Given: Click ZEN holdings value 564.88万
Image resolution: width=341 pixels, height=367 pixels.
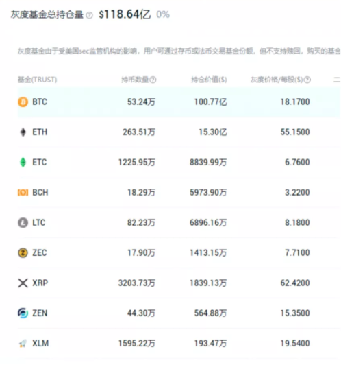Looking at the screenshot, I should point(210,313).
